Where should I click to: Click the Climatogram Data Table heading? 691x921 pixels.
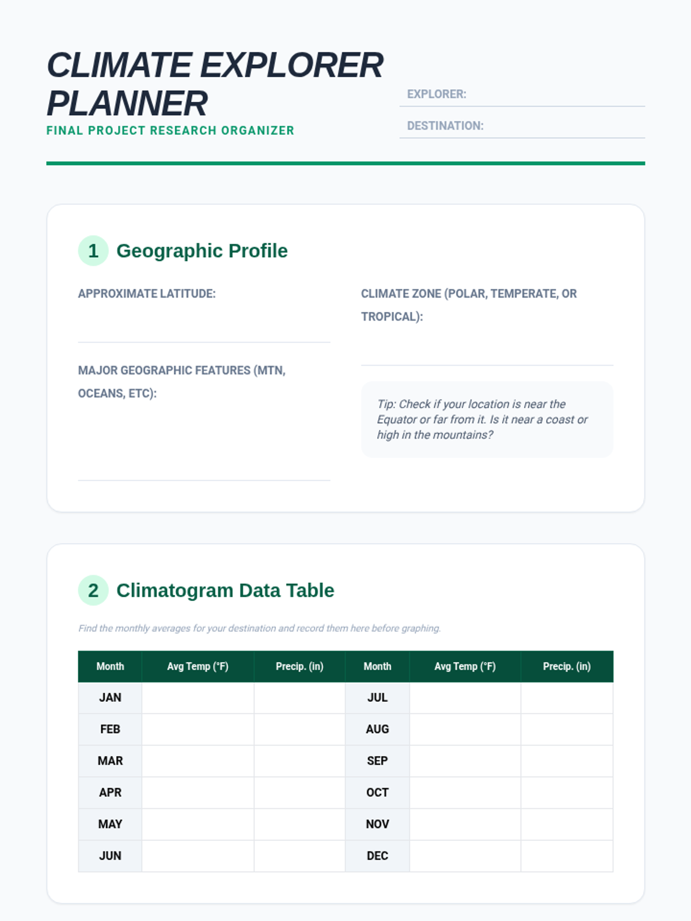pos(225,591)
